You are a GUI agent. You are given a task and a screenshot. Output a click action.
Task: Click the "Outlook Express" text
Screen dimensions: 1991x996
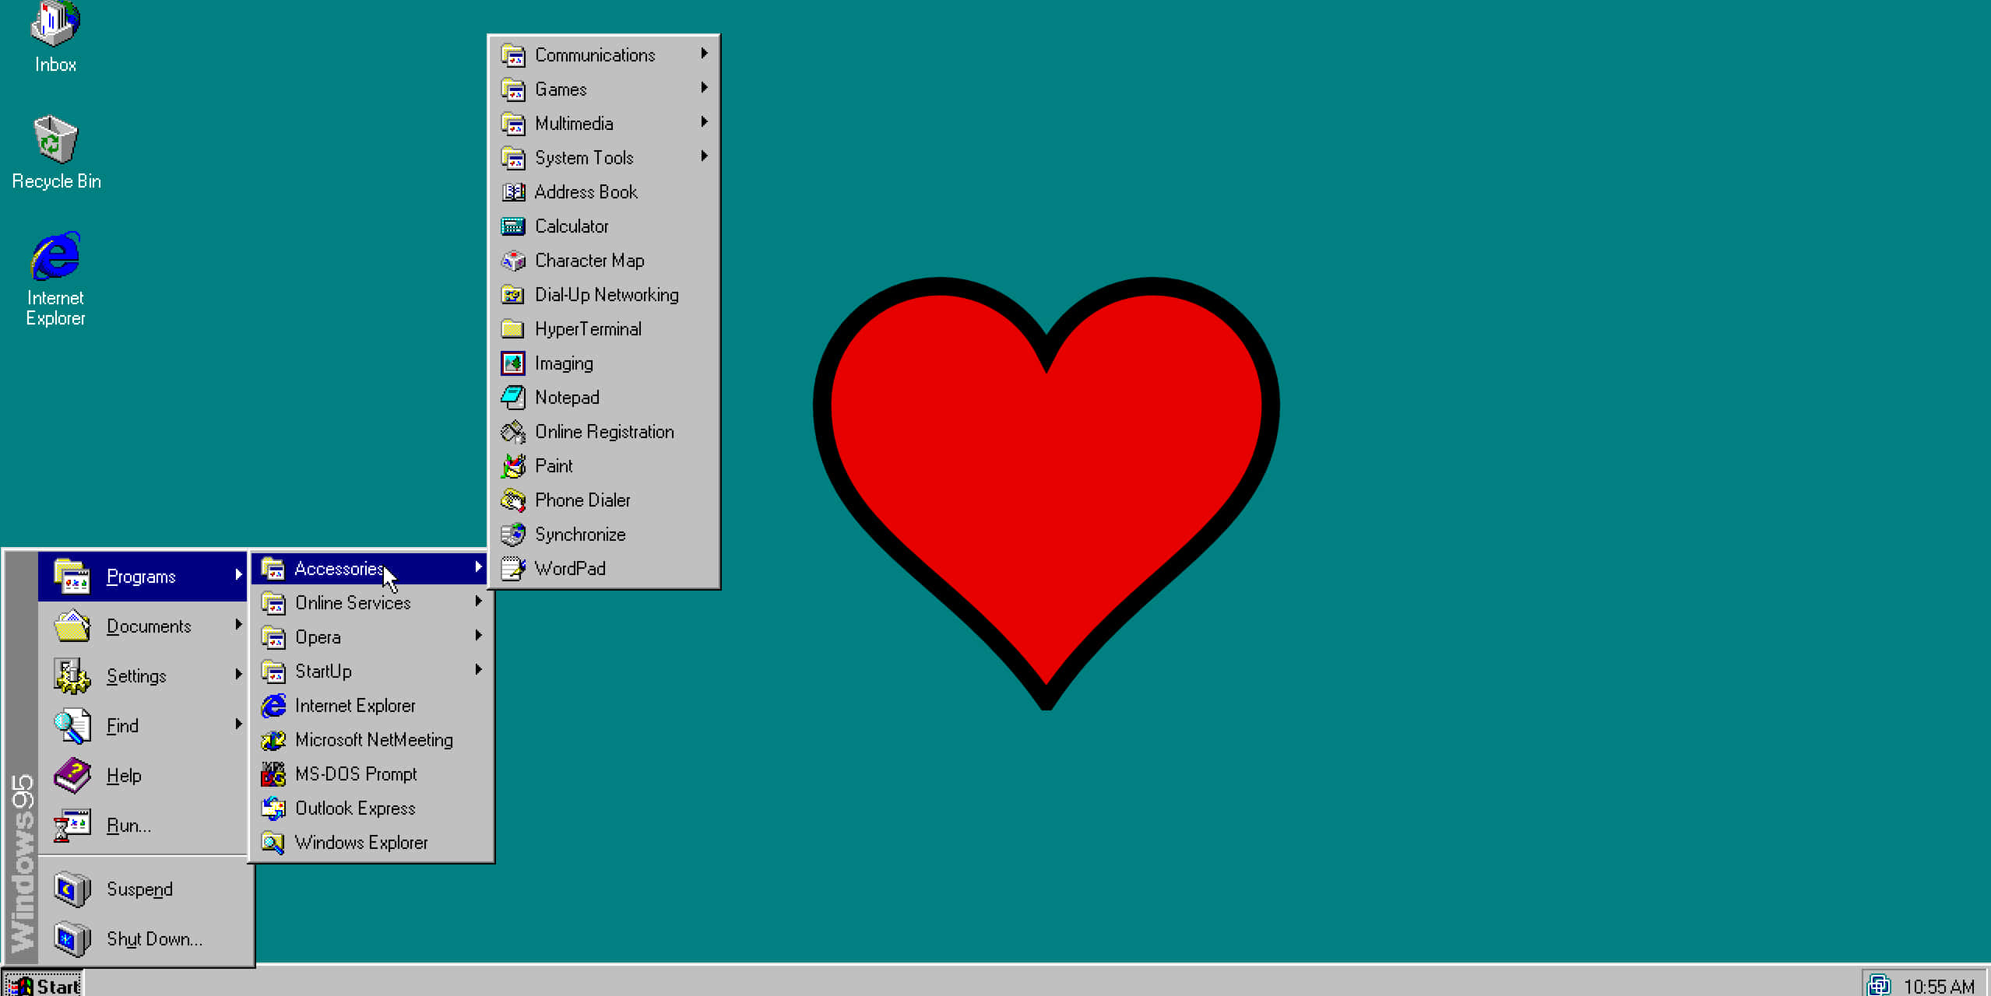[x=355, y=808]
